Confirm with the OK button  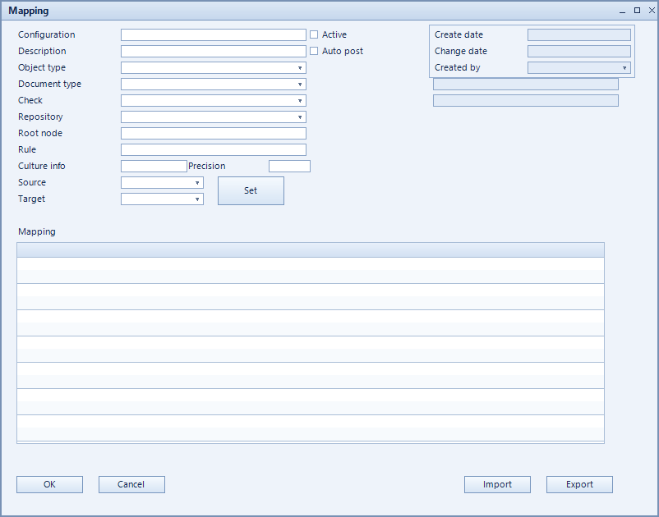(49, 484)
